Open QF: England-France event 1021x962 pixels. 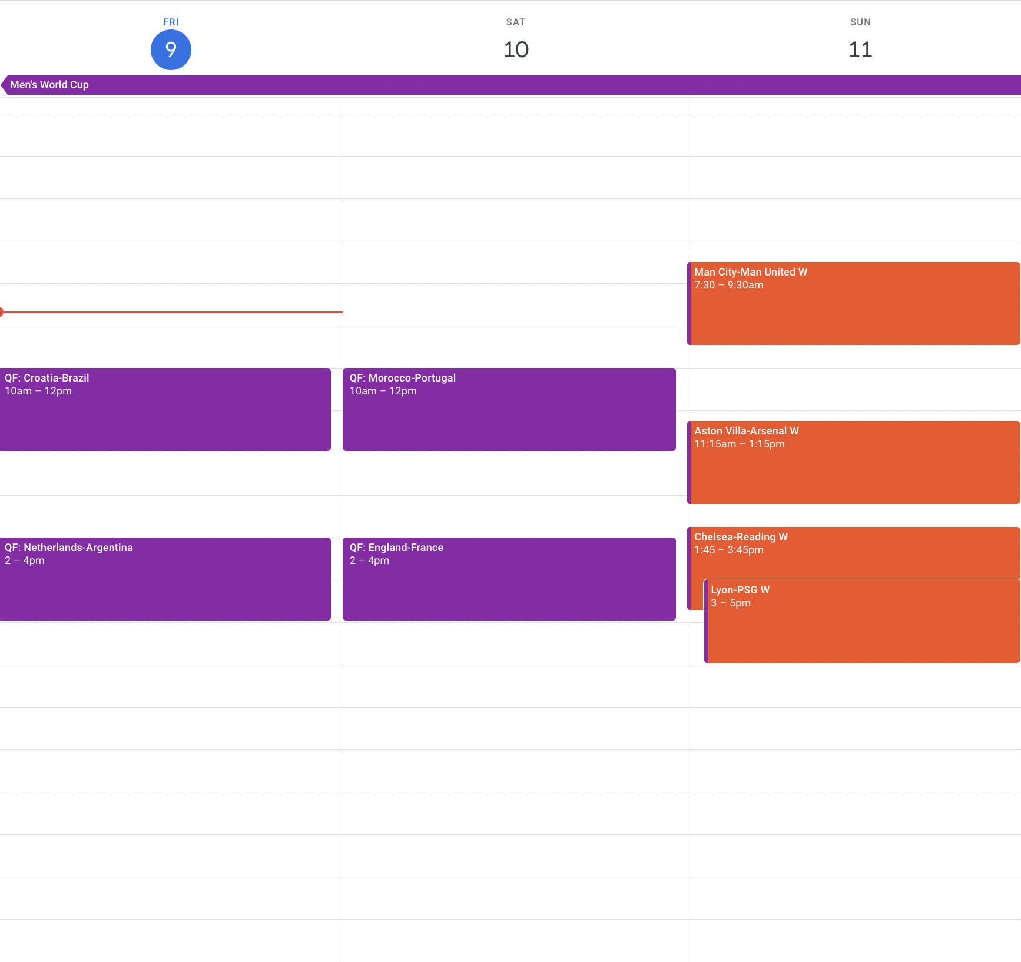(509, 579)
